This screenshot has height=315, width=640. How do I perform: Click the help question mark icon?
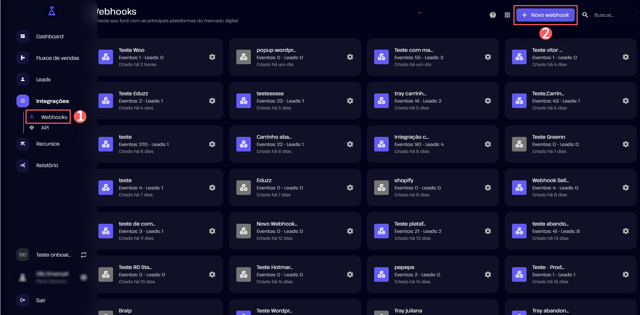(x=493, y=15)
